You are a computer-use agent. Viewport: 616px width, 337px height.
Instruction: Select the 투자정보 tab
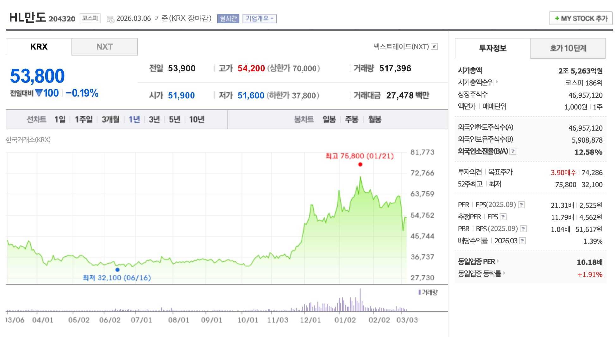click(493, 48)
